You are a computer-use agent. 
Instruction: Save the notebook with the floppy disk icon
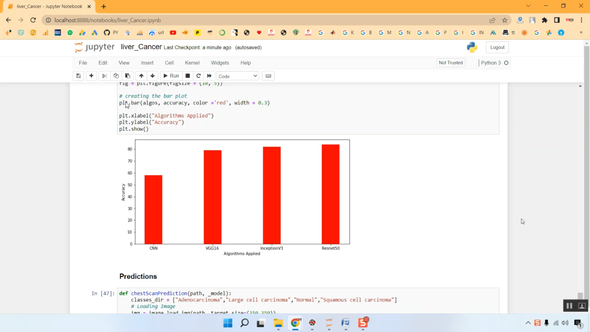(x=78, y=76)
